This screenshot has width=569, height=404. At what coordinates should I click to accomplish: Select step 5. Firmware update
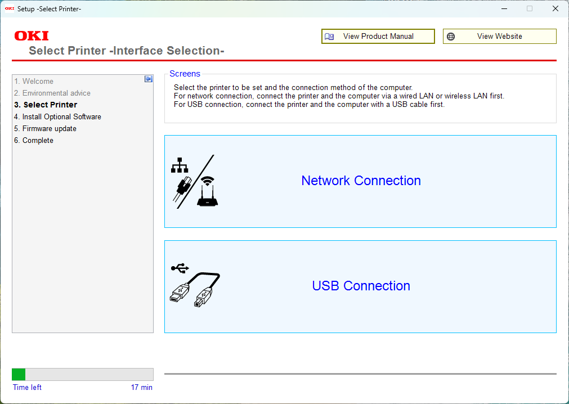point(46,129)
